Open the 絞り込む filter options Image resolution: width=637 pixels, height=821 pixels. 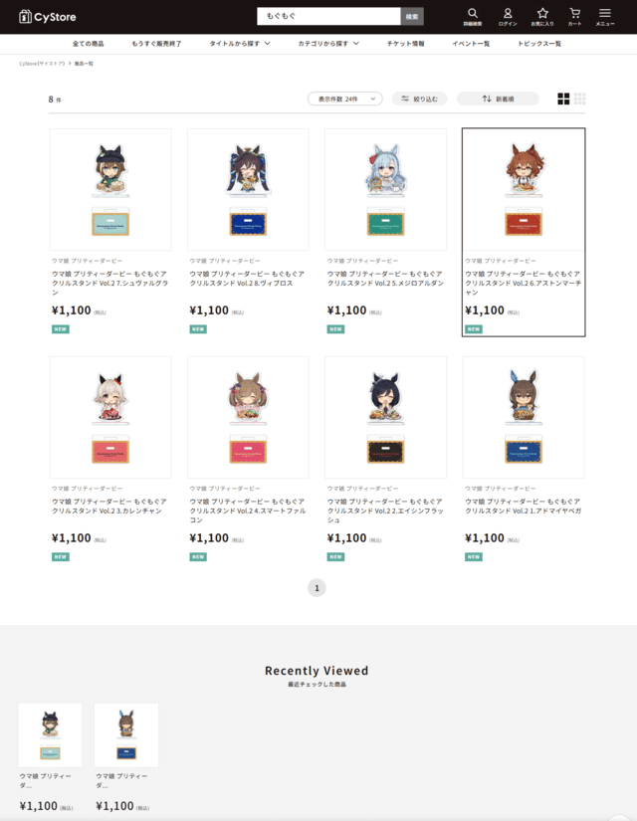(x=420, y=99)
